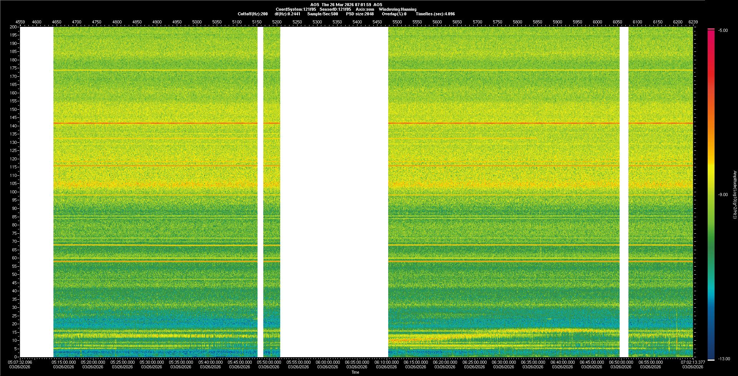The width and height of the screenshot is (738, 376).
Task: Click the 5500 tick on the top axis
Action: click(x=397, y=22)
